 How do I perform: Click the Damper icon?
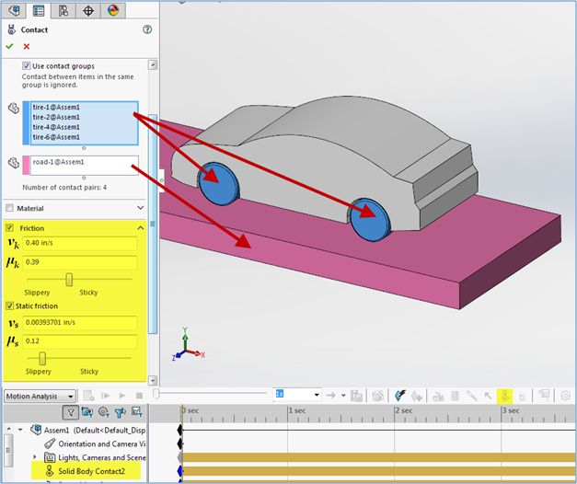[471, 396]
